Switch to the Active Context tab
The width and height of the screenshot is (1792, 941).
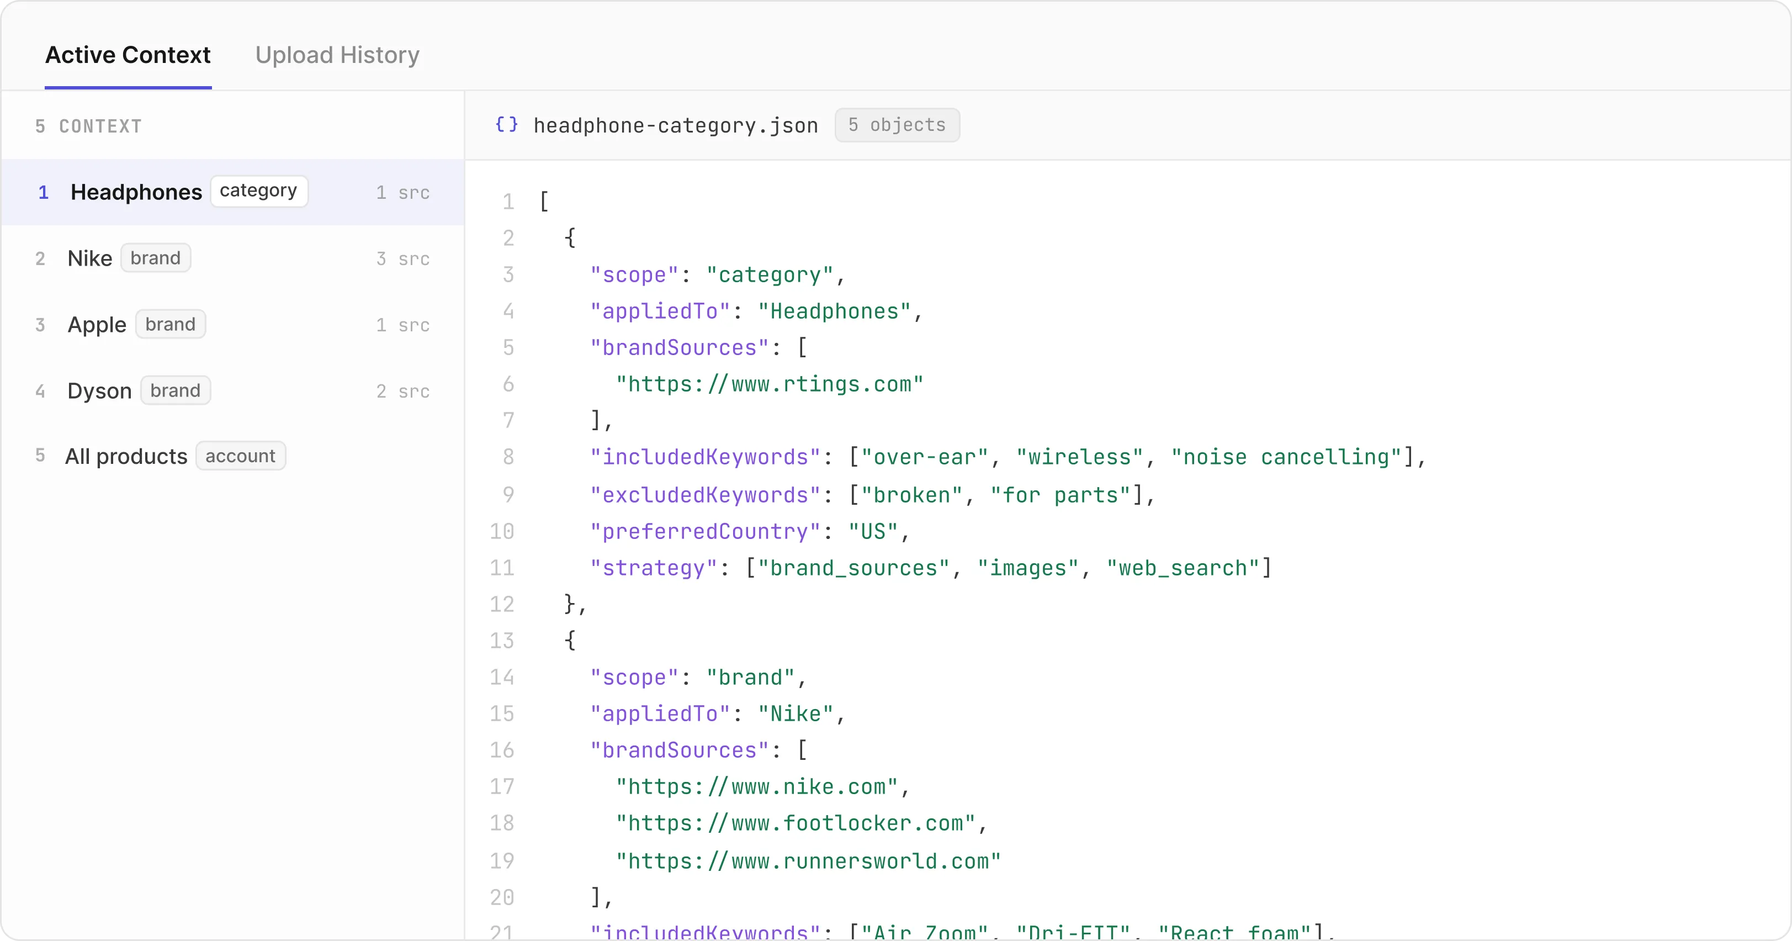point(128,55)
